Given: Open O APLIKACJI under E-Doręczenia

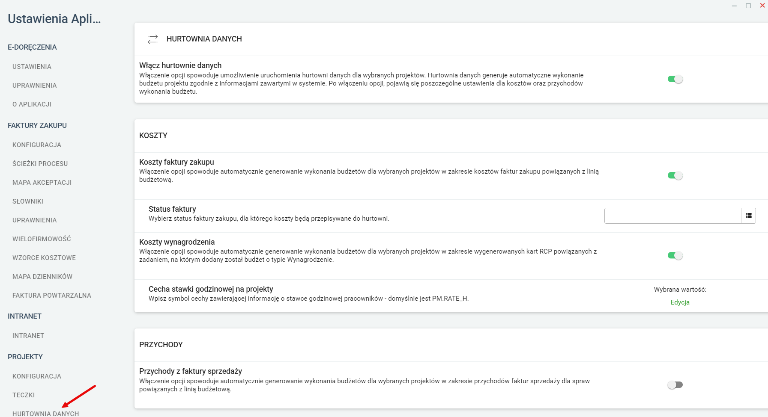Looking at the screenshot, I should coord(32,104).
